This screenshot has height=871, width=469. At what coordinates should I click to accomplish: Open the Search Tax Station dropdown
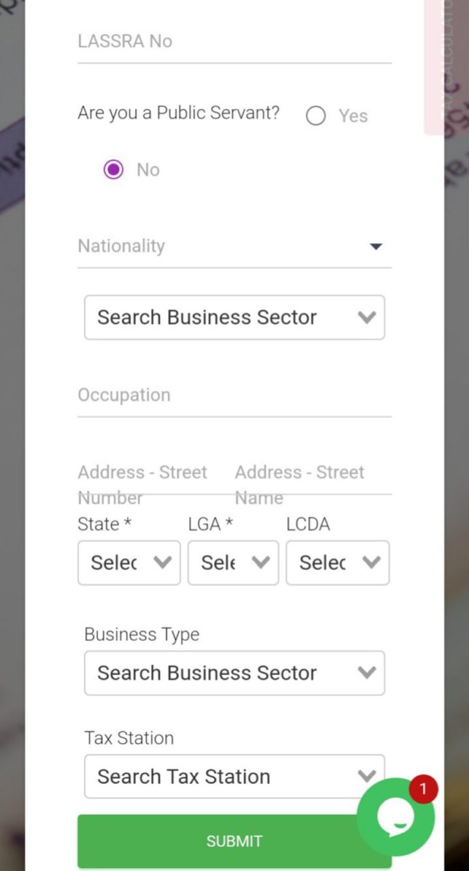[x=234, y=776]
